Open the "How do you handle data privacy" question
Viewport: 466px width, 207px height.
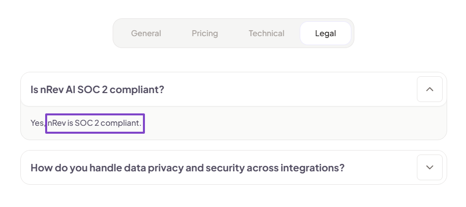pyautogui.click(x=188, y=167)
